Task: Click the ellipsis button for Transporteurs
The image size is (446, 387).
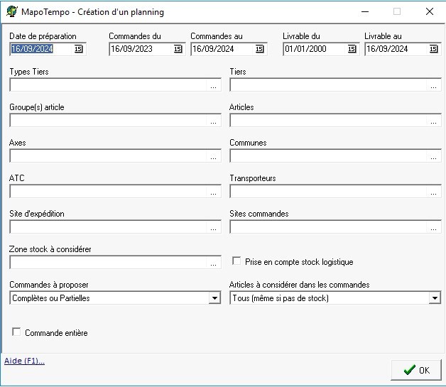Action: tap(433, 192)
